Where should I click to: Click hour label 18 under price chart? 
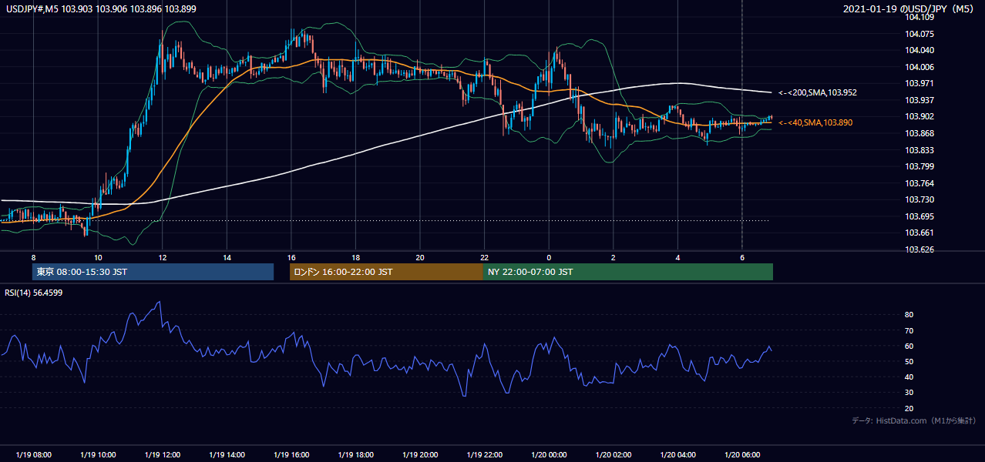tap(355, 257)
